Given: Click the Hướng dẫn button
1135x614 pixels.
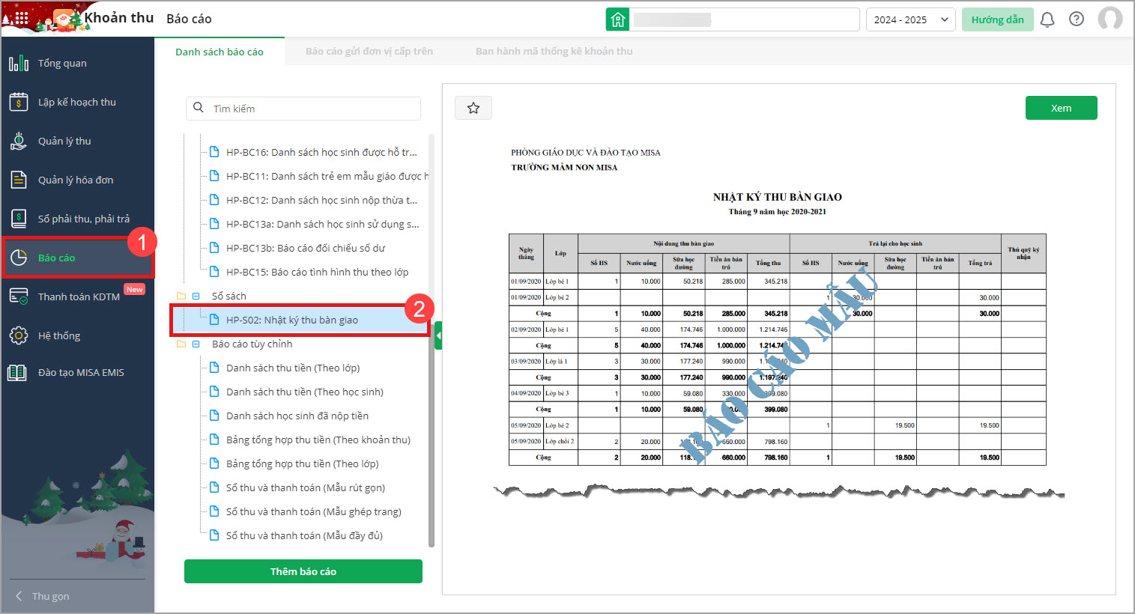Looking at the screenshot, I should pyautogui.click(x=998, y=19).
